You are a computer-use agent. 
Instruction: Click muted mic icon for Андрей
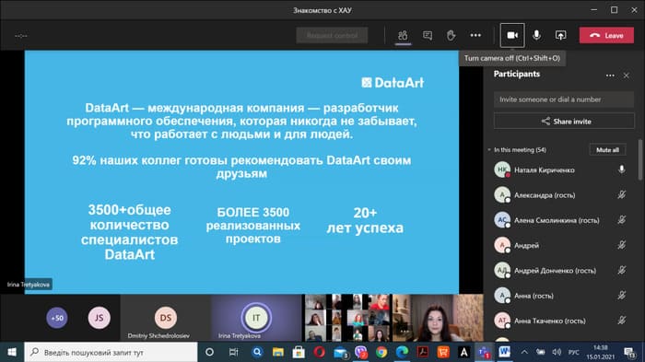click(x=622, y=245)
